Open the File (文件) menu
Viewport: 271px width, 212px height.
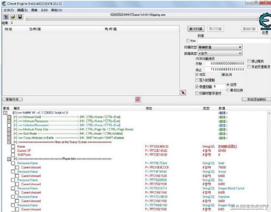coord(9,10)
